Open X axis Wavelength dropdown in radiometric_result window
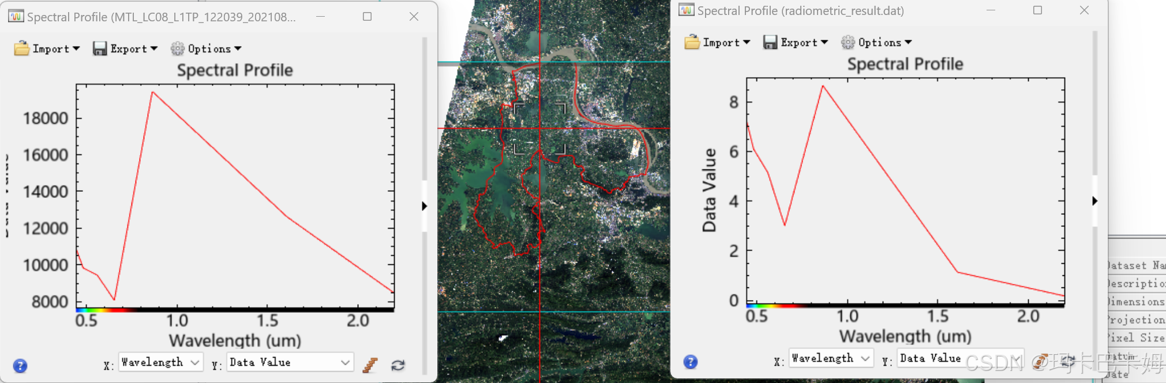 click(831, 358)
